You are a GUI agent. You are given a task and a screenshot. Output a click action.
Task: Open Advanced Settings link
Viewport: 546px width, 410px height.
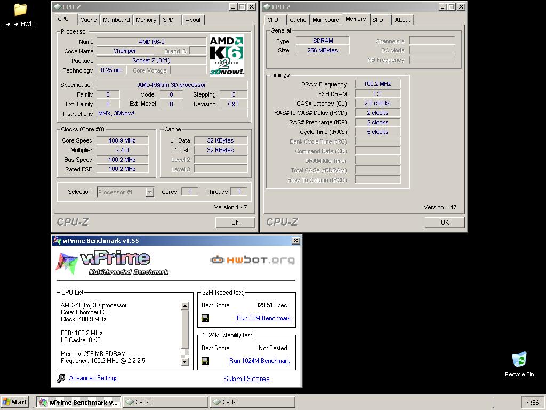coord(93,378)
